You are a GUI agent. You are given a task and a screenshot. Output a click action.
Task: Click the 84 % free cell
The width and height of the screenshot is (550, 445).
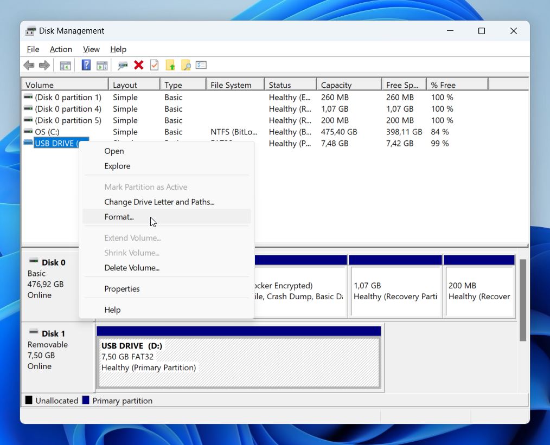click(440, 132)
